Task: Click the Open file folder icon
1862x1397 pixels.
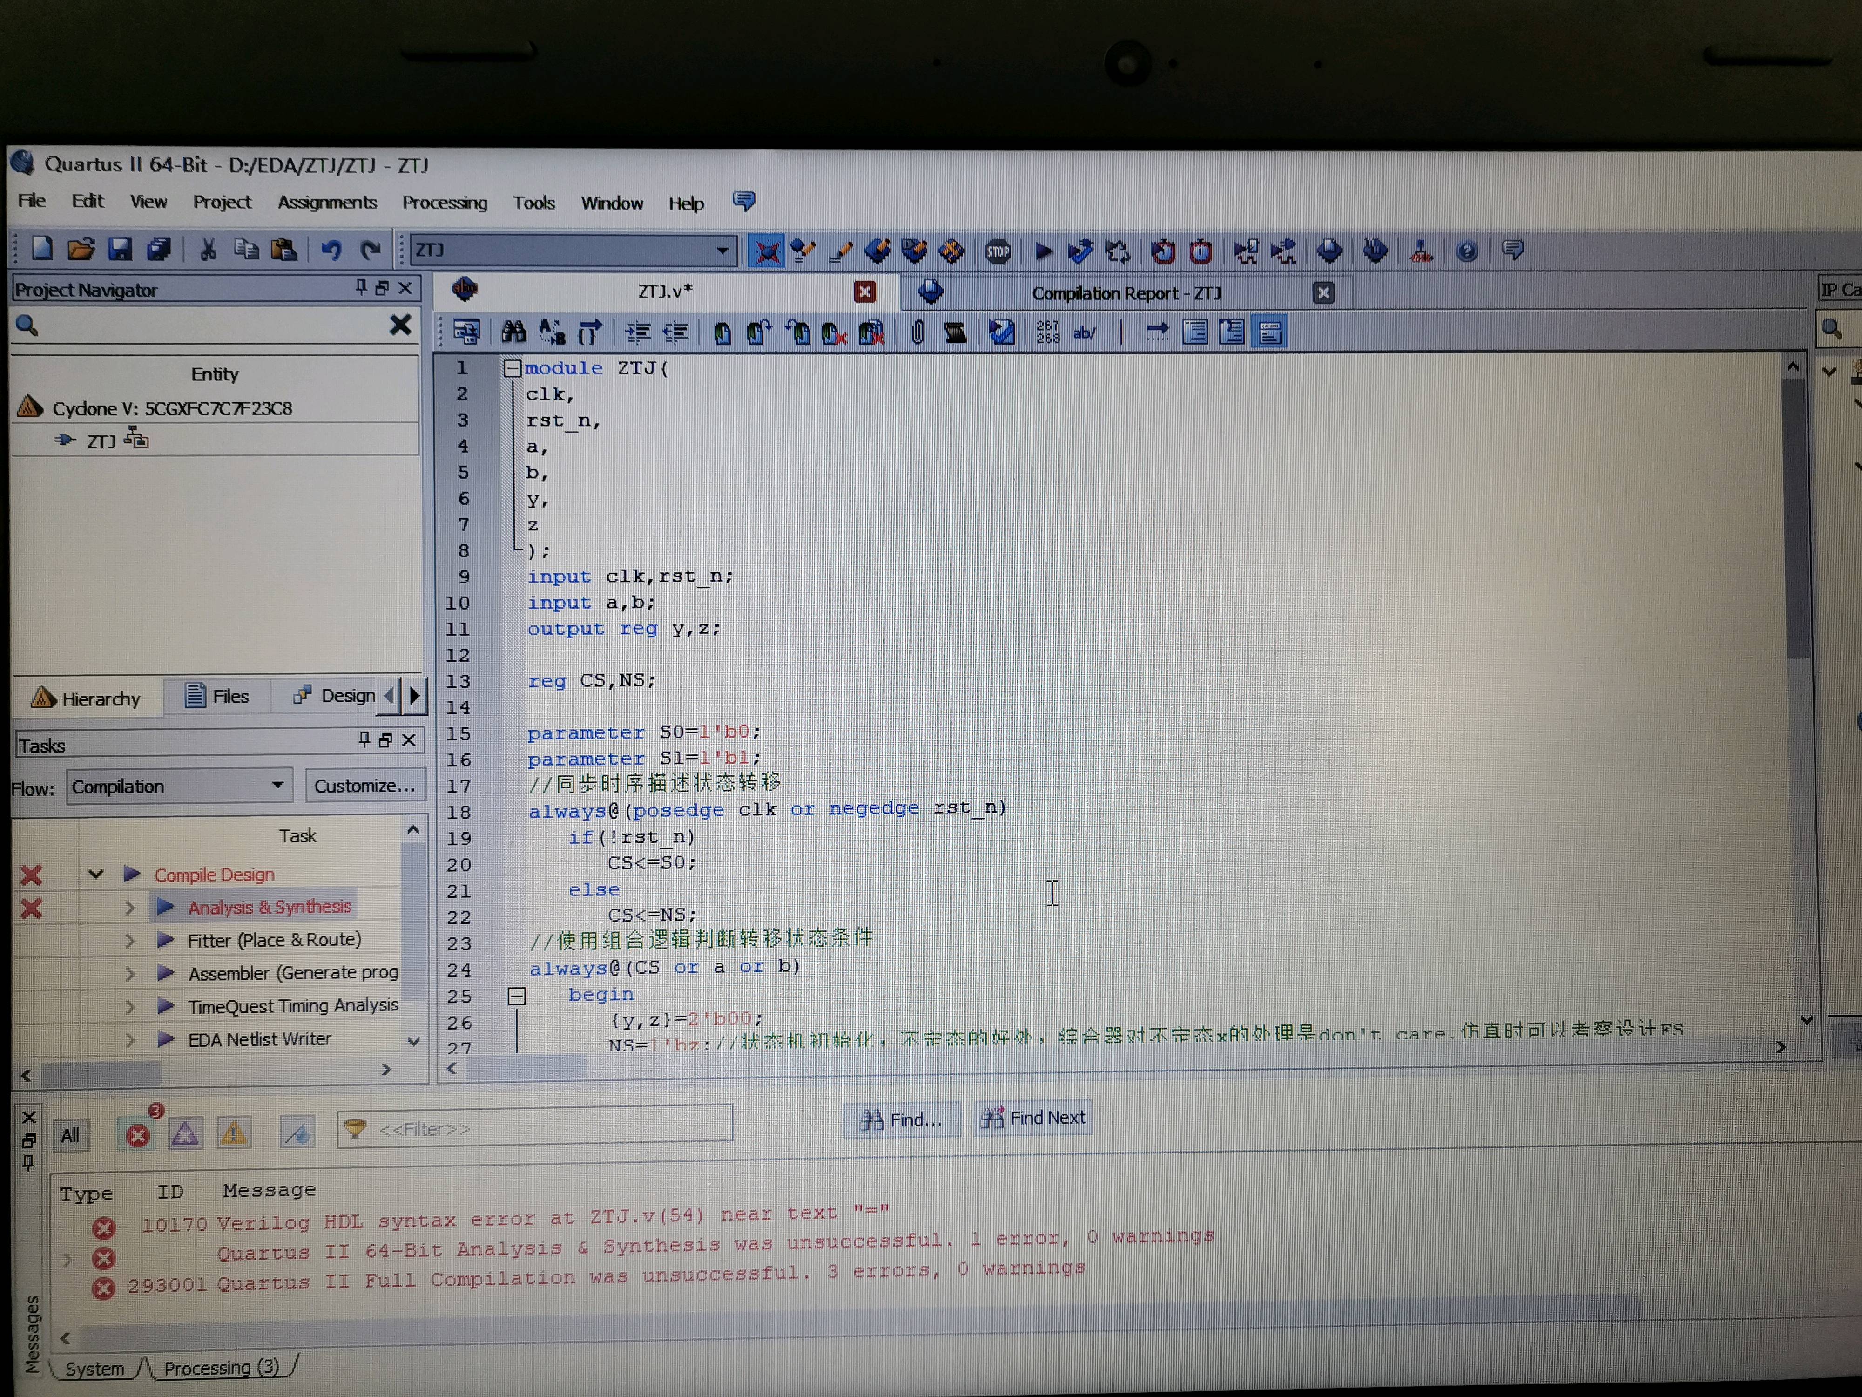Action: tap(81, 248)
